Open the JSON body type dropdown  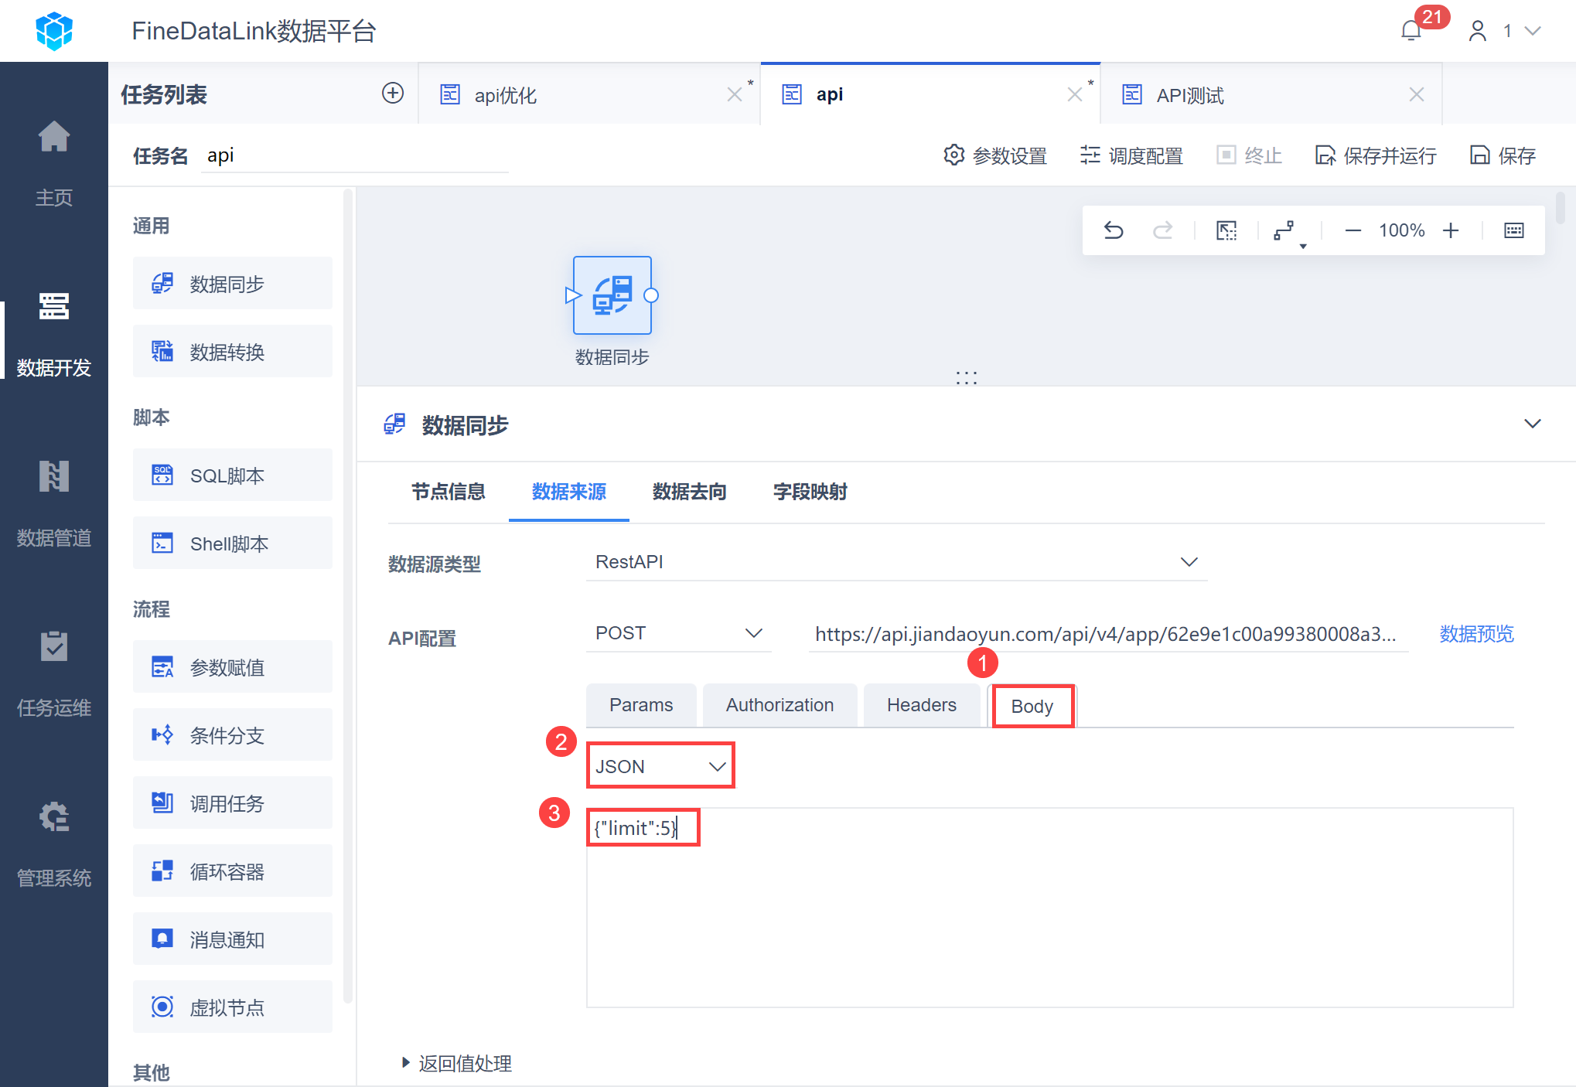[660, 766]
